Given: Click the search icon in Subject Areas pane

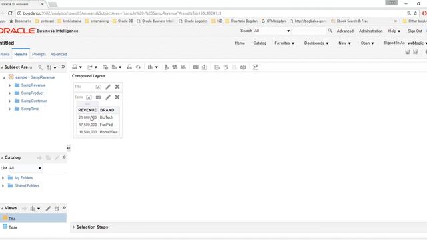Looking at the screenshot, I should click(40, 67).
